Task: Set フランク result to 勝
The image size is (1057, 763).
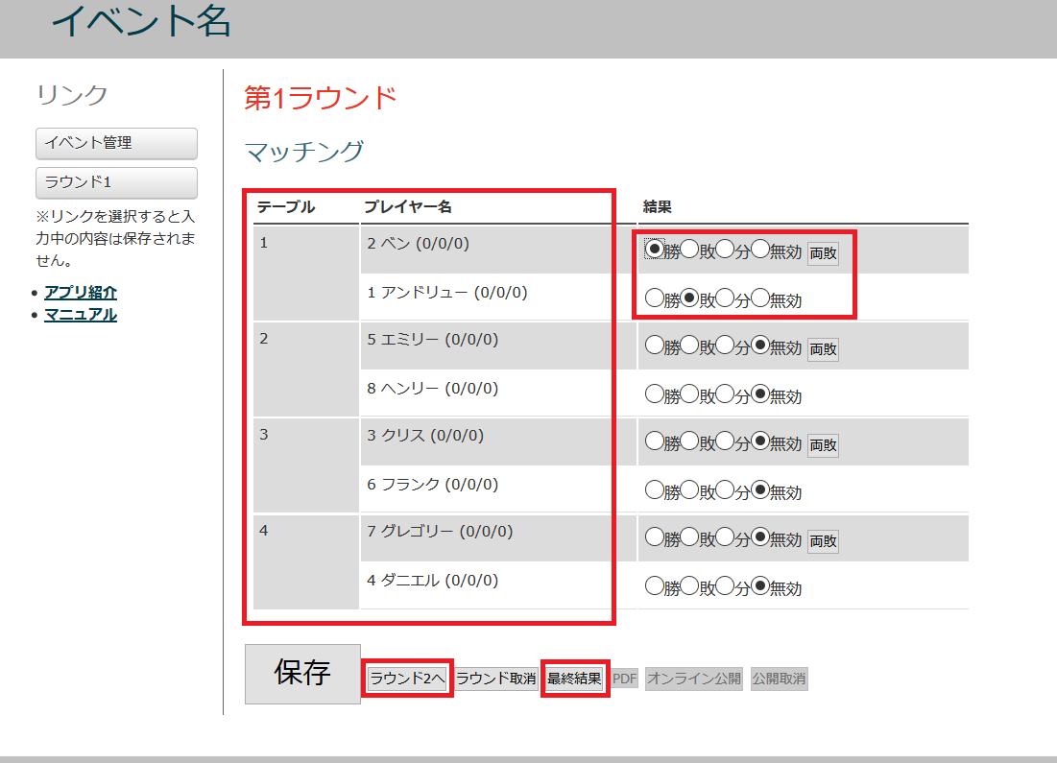Action: 655,489
